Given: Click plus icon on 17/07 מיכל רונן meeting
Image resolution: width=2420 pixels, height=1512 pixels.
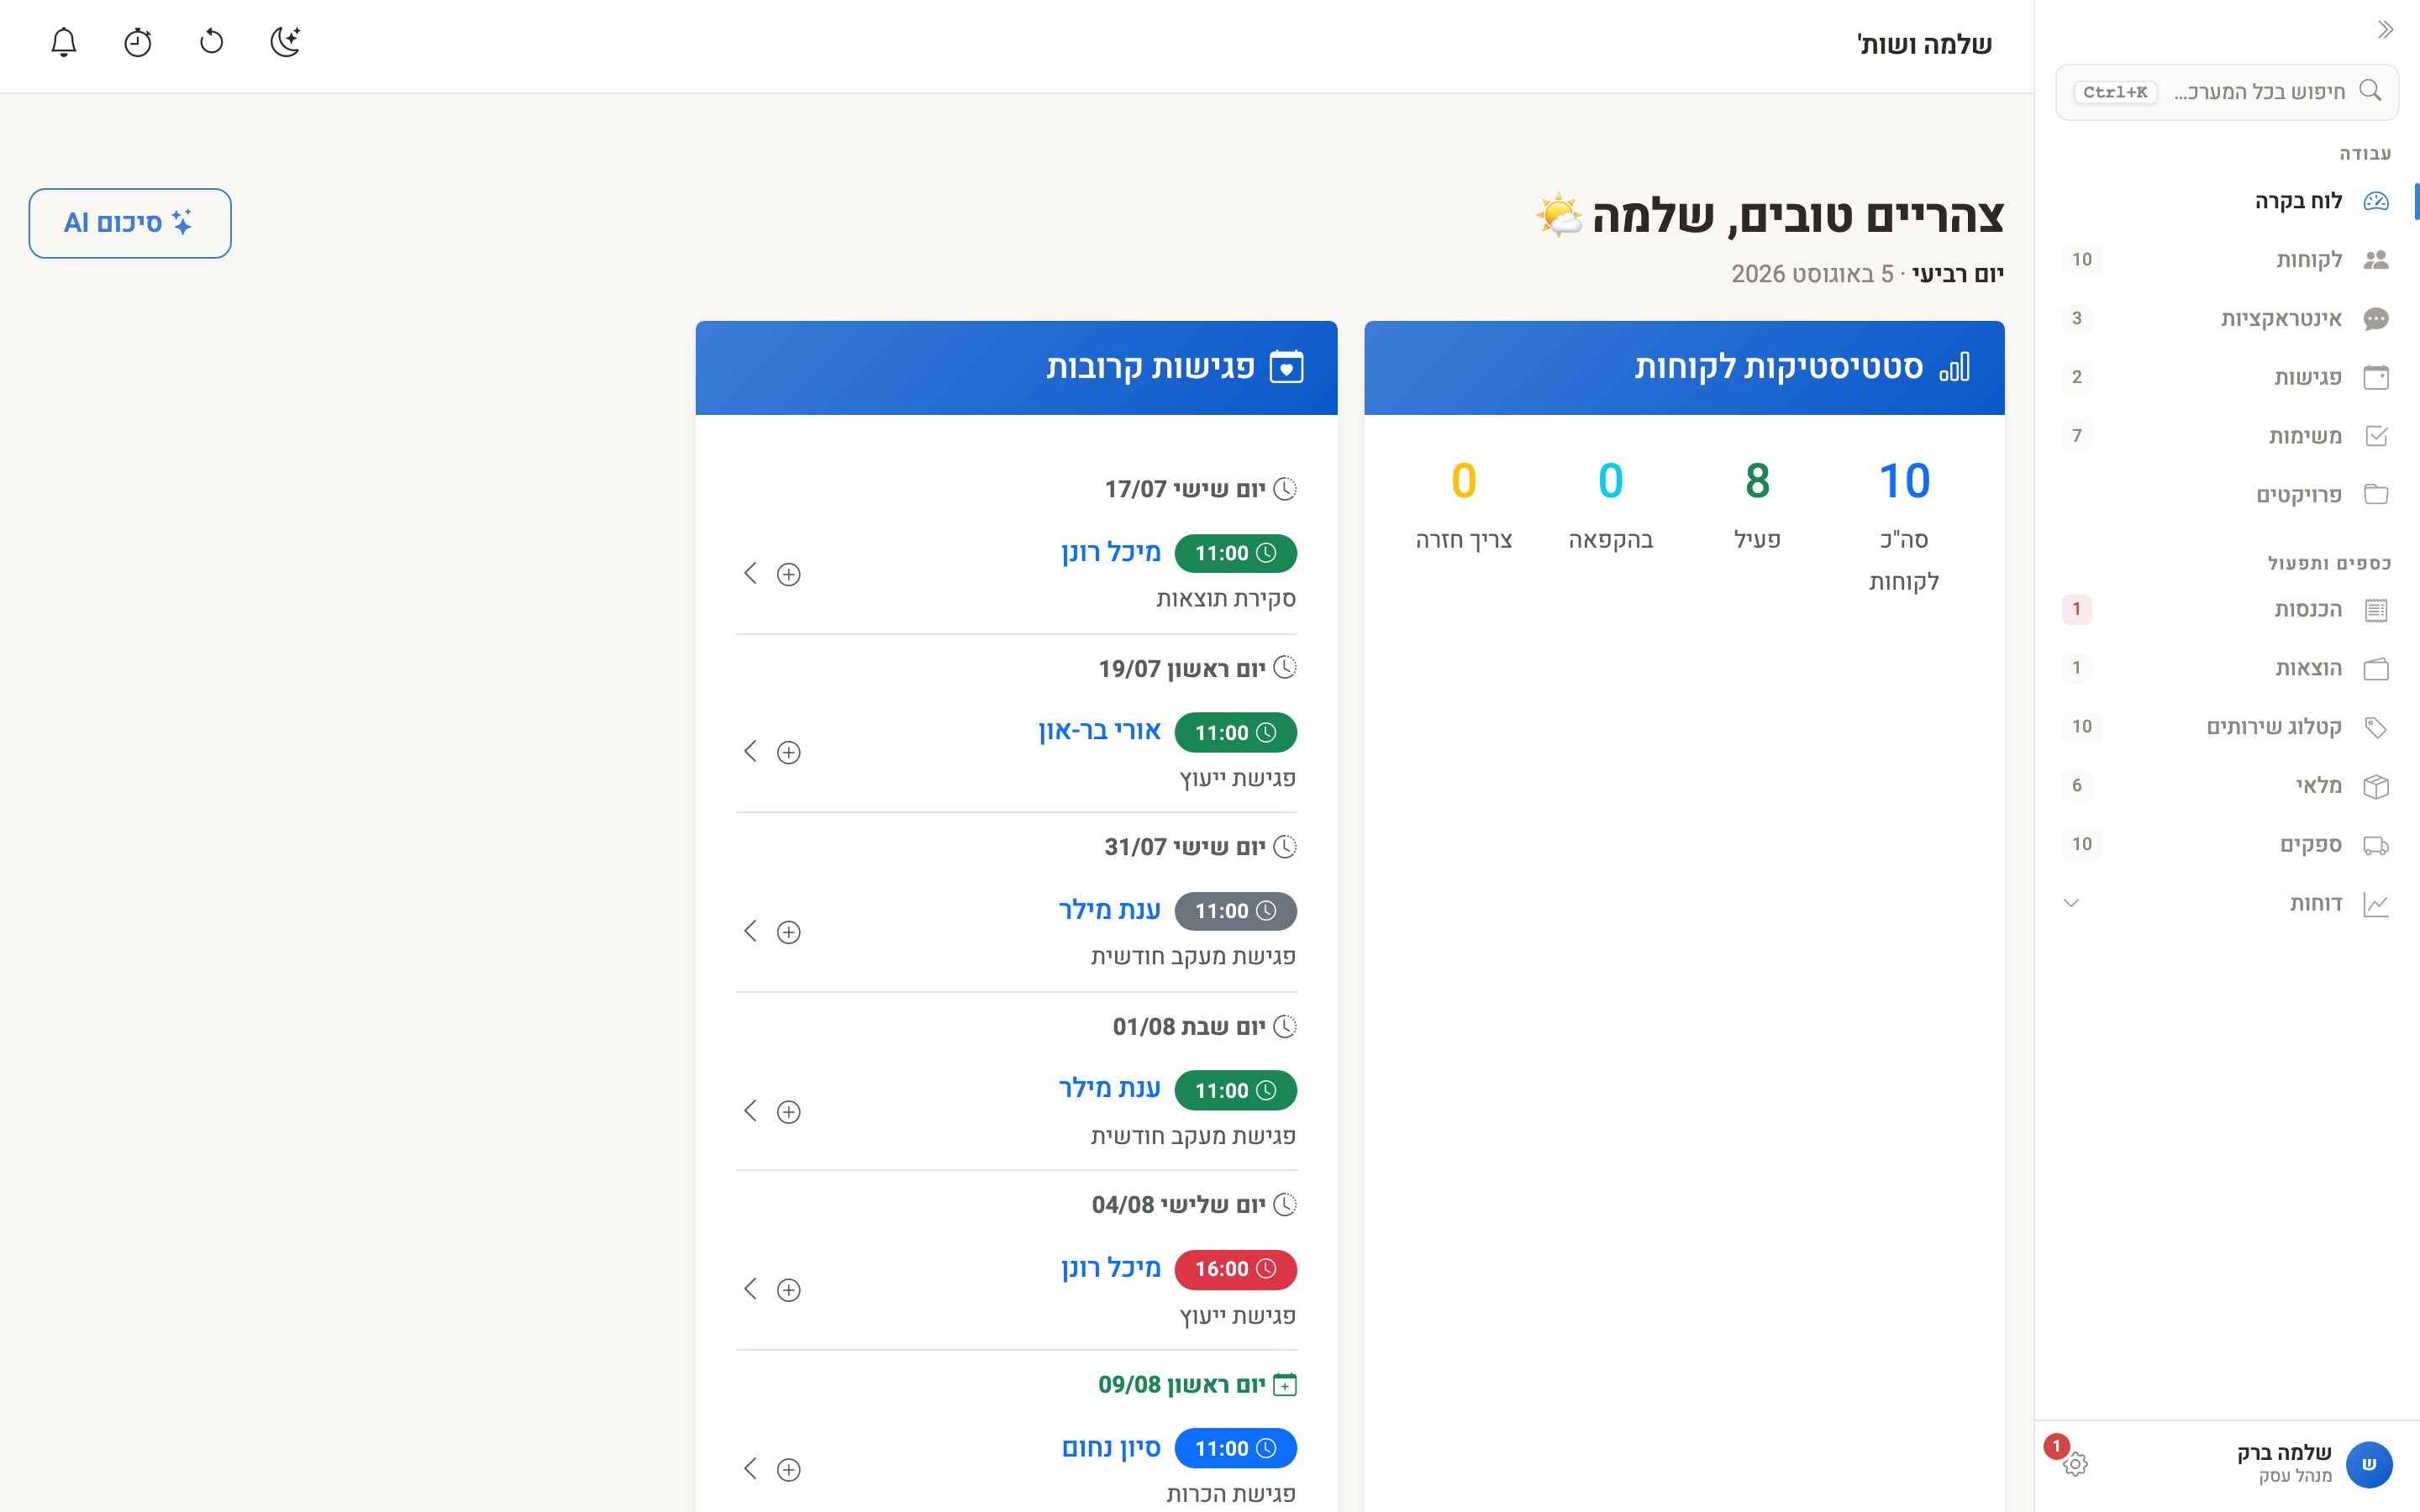Looking at the screenshot, I should [x=789, y=574].
